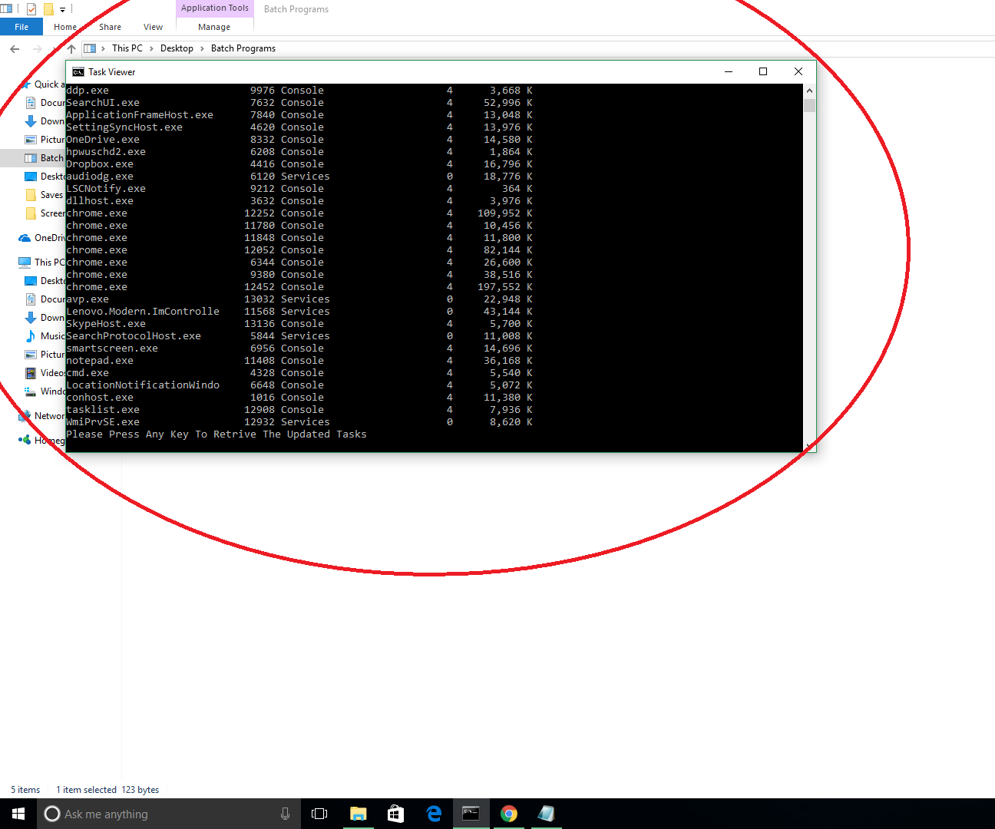This screenshot has width=995, height=829.
Task: Open the Saves folder in sidebar
Action: 45,194
